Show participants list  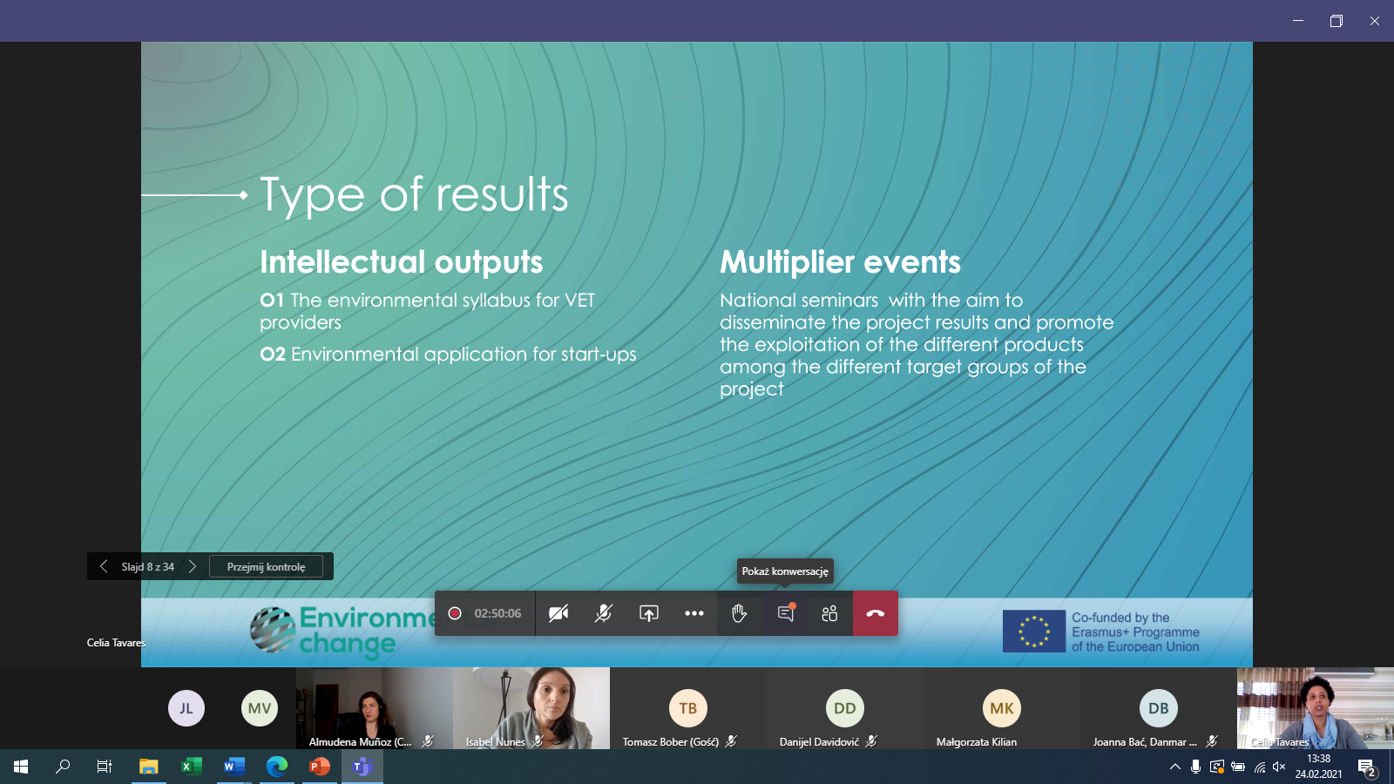pyautogui.click(x=829, y=613)
